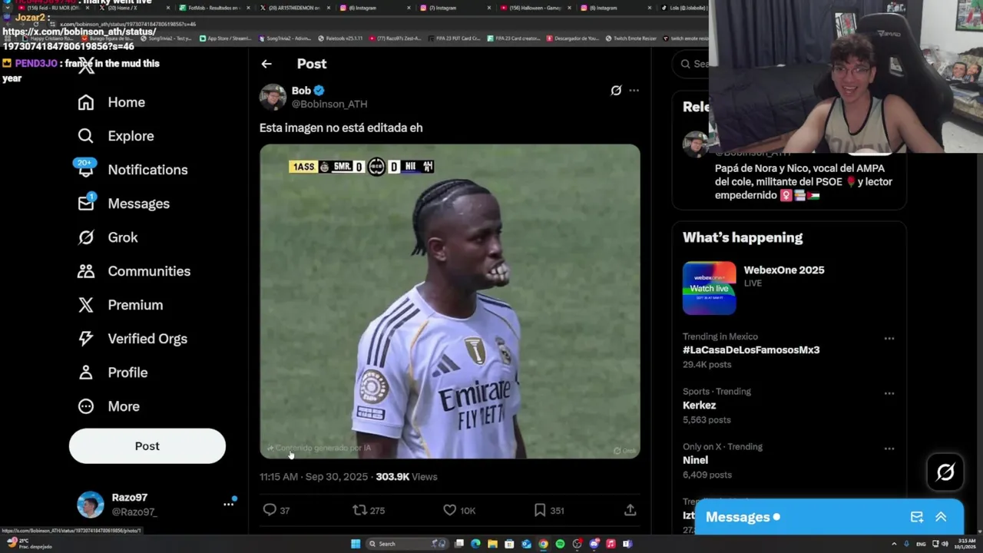Screen dimensions: 983x553
Task: Open trend #LaCasaDeLosFamososMx3
Action: click(x=751, y=349)
